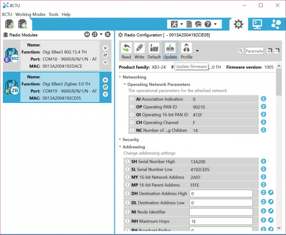The width and height of the screenshot is (286, 235).
Task: Open the Radio Modules header dropdown arrow
Action: (101, 34)
